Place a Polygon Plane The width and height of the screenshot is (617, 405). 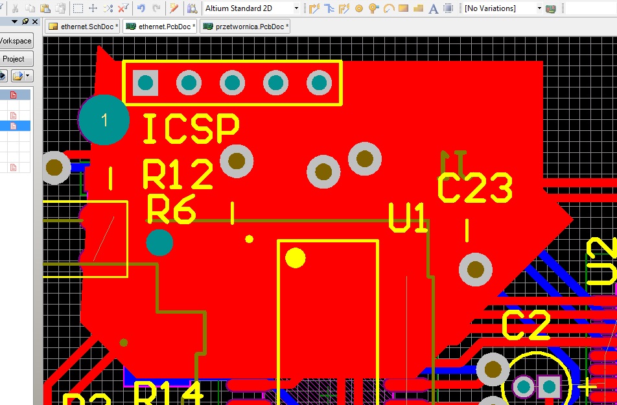click(418, 8)
